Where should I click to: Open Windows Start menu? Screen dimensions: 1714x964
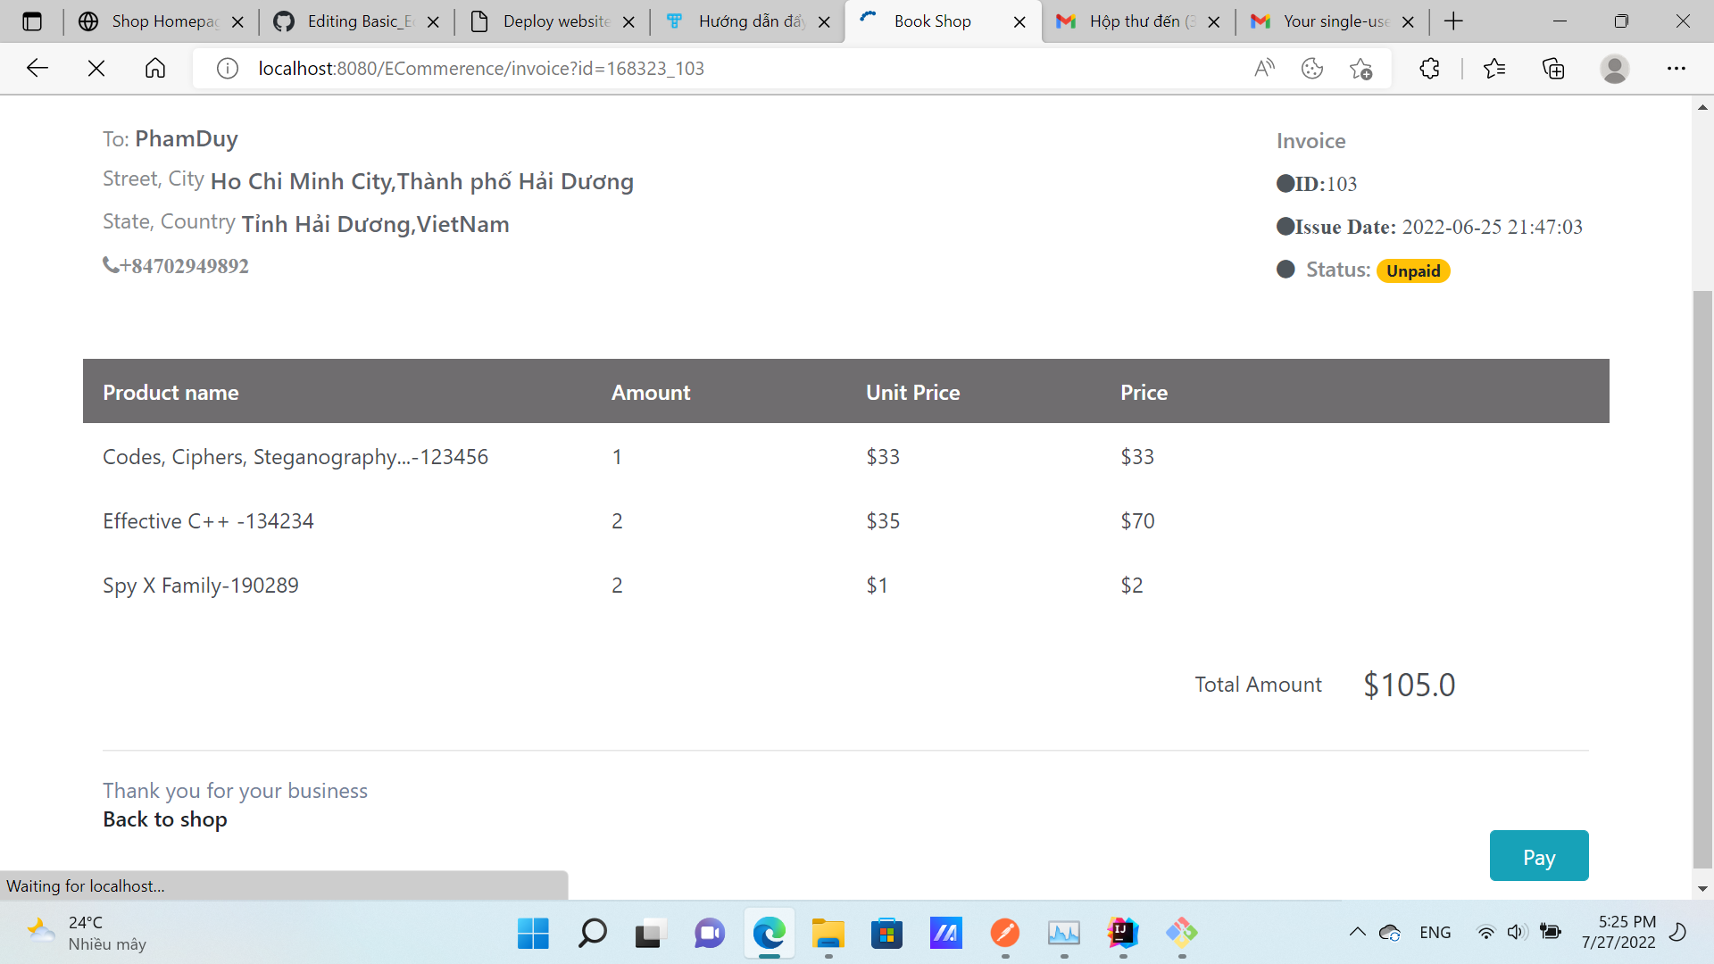tap(533, 933)
